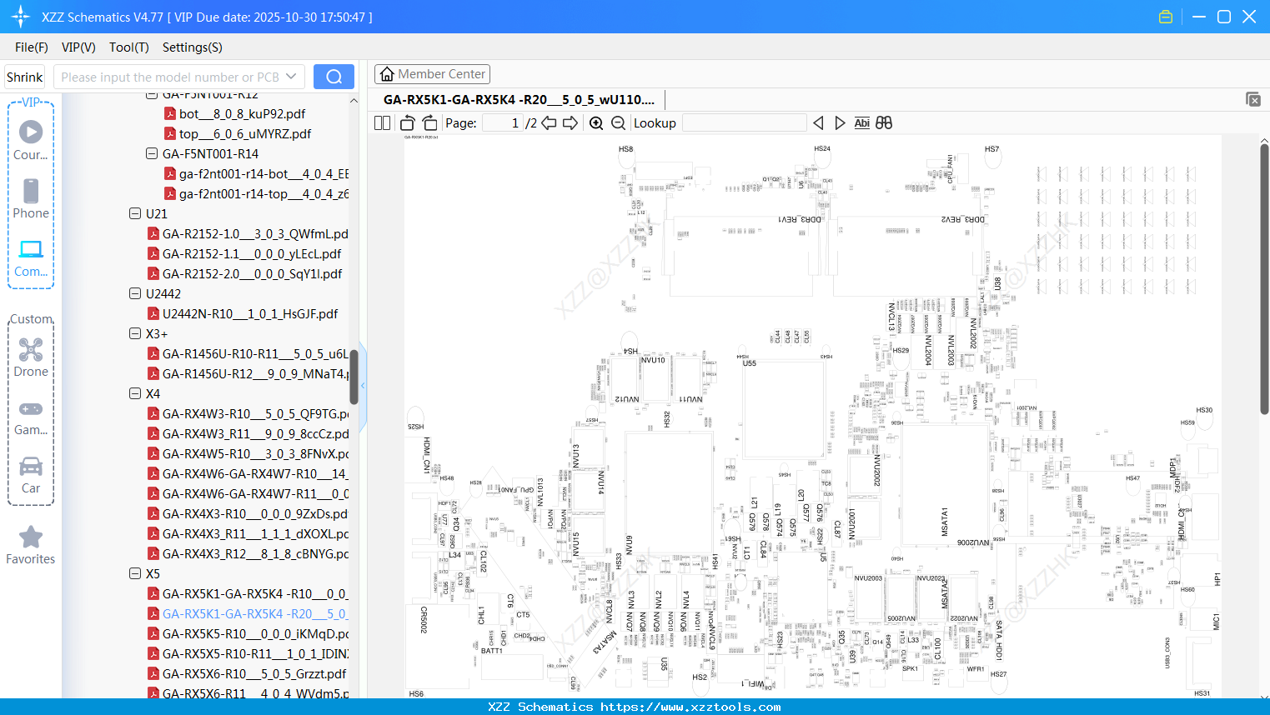Collapse the U2442 tree node
Viewport: 1270px width, 715px height.
click(x=135, y=293)
